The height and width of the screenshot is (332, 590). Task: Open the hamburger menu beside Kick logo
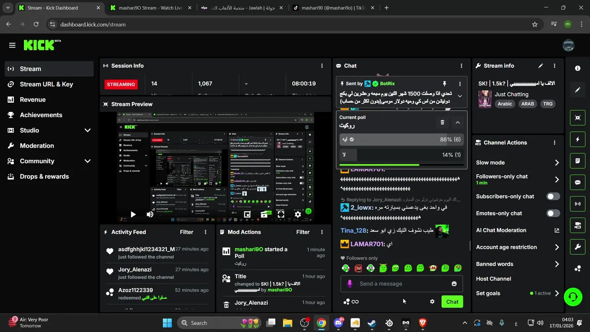12,45
